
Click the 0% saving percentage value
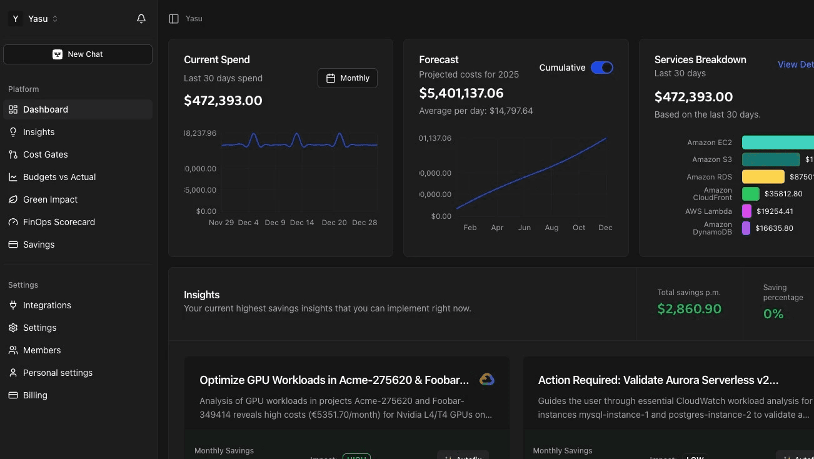pyautogui.click(x=773, y=314)
